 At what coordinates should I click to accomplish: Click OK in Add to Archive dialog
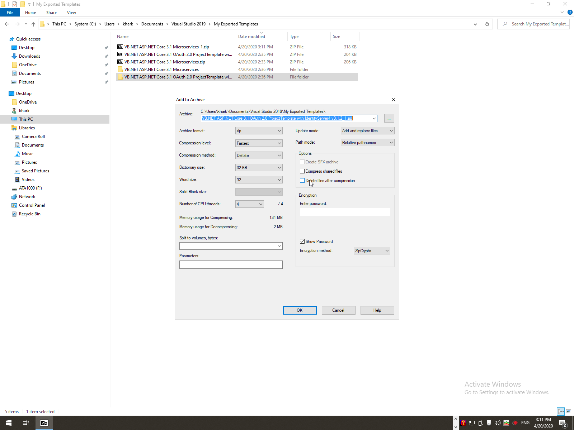[x=300, y=310]
